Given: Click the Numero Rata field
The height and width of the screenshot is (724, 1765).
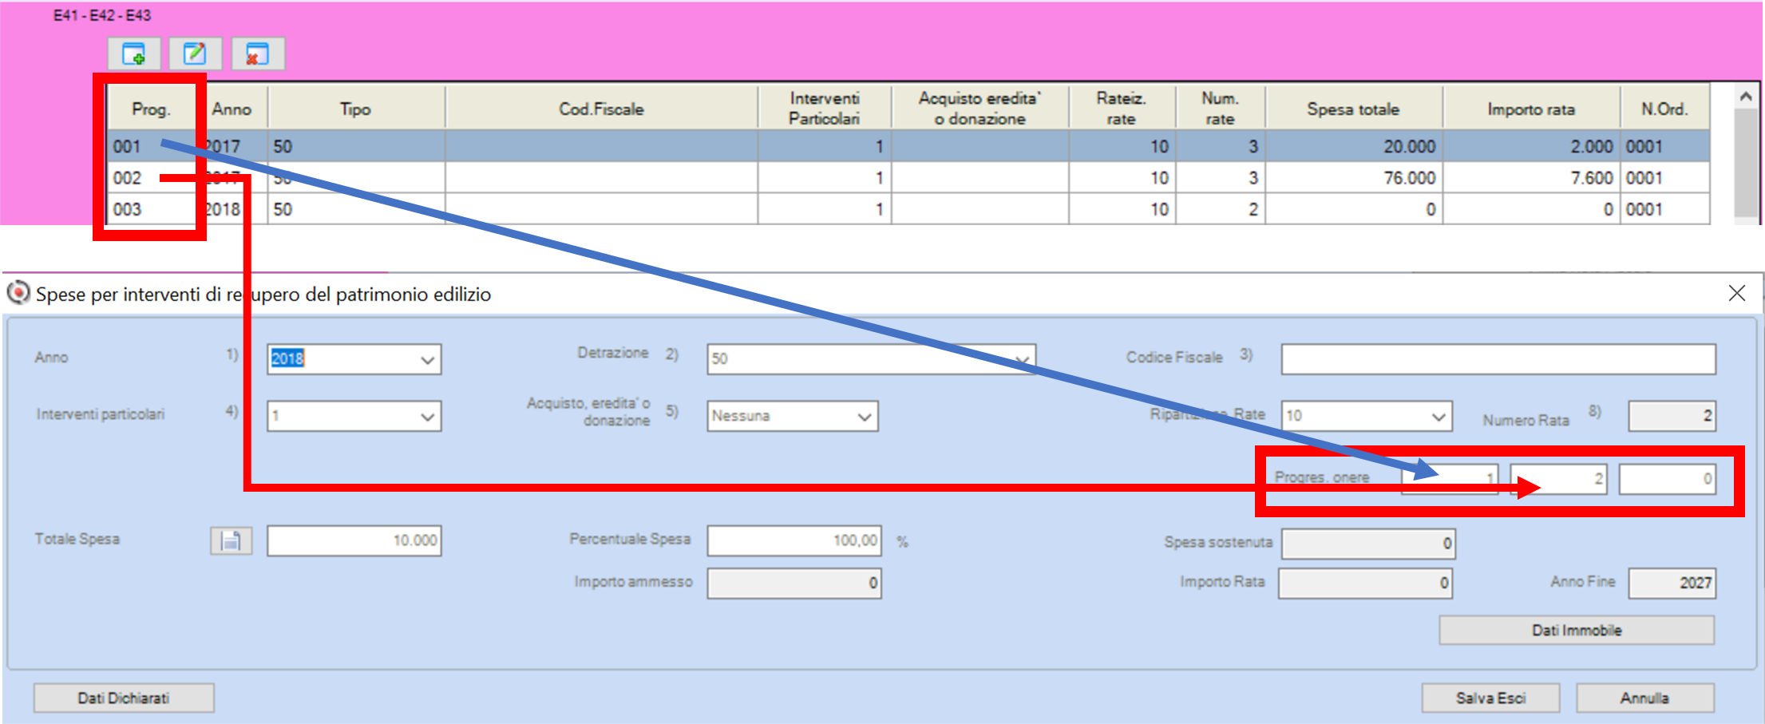Looking at the screenshot, I should tap(1672, 416).
